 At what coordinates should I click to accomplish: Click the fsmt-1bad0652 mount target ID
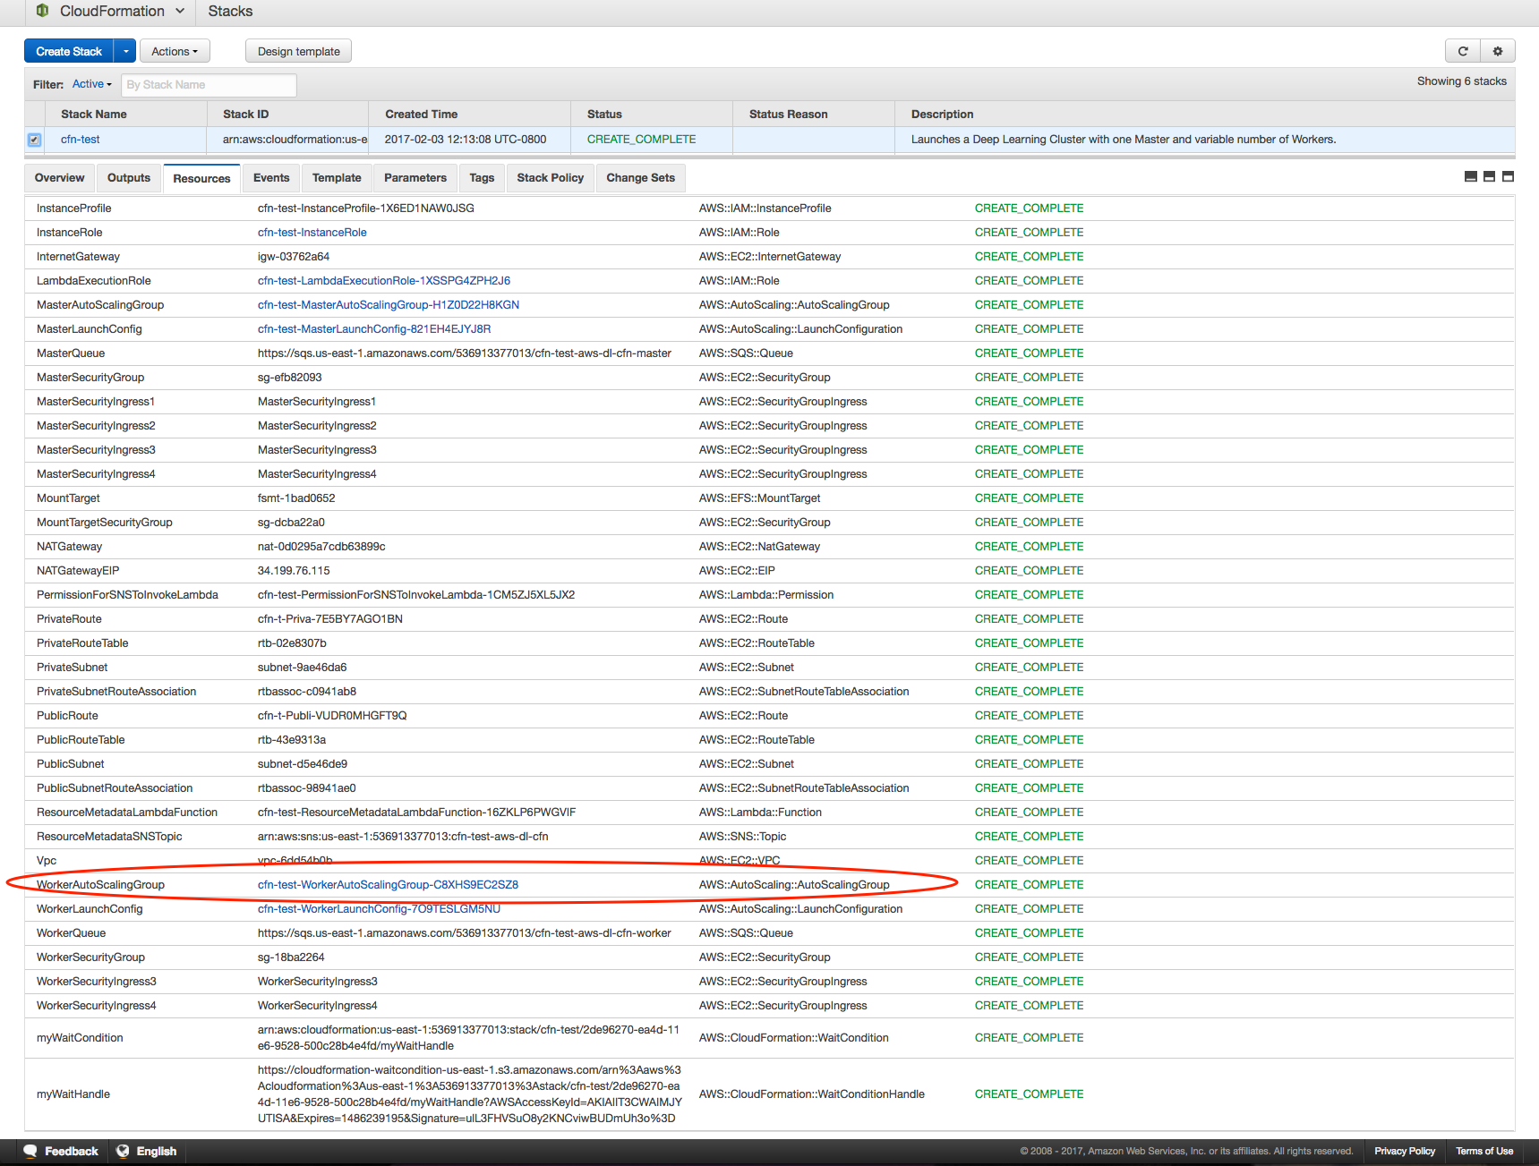(296, 498)
